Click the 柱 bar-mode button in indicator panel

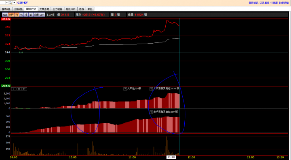coord(25,89)
